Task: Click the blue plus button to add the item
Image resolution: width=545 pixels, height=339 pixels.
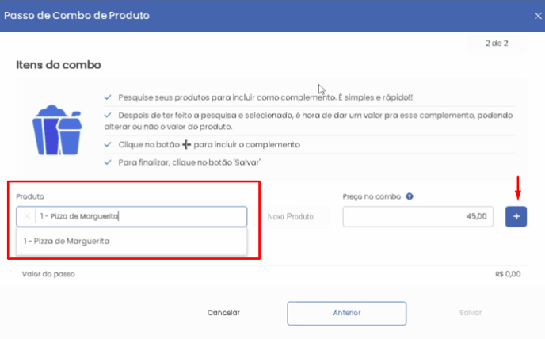Action: click(516, 216)
